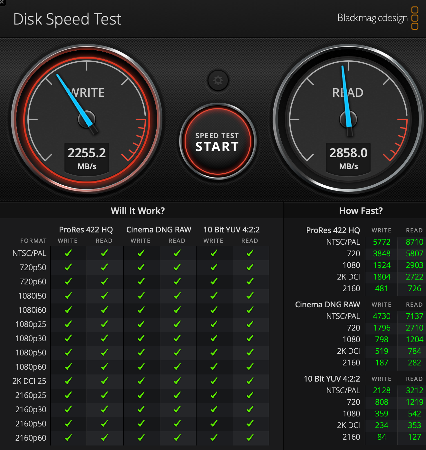426x450 pixels.
Task: Click the 1080p25 YUV read checkmark
Action: [250, 324]
